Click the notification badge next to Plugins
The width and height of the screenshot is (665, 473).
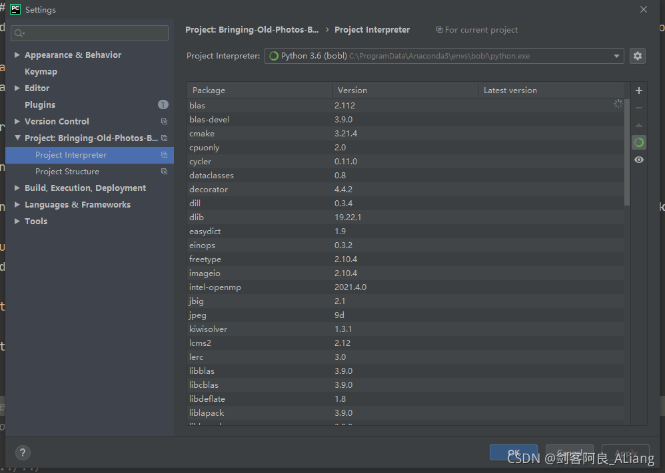click(x=163, y=104)
